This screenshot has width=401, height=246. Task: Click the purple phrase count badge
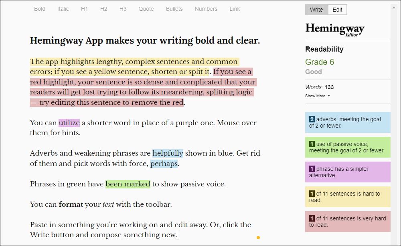[x=312, y=169]
